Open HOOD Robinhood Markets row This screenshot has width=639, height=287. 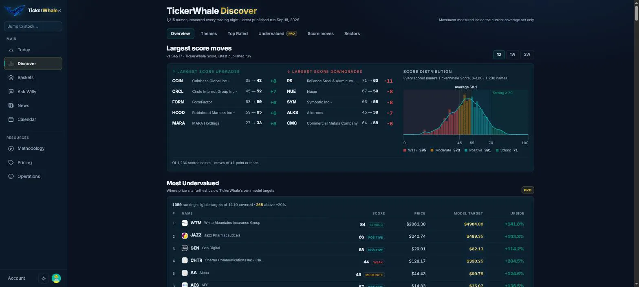point(224,112)
